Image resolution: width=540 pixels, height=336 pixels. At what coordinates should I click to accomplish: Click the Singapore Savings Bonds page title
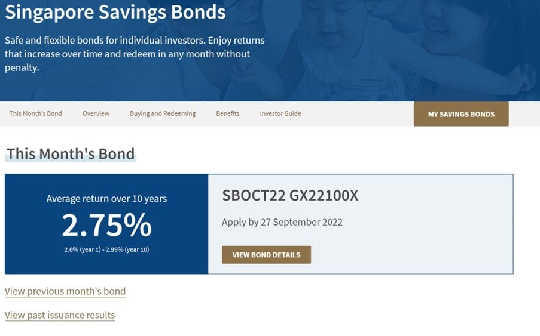click(x=115, y=13)
